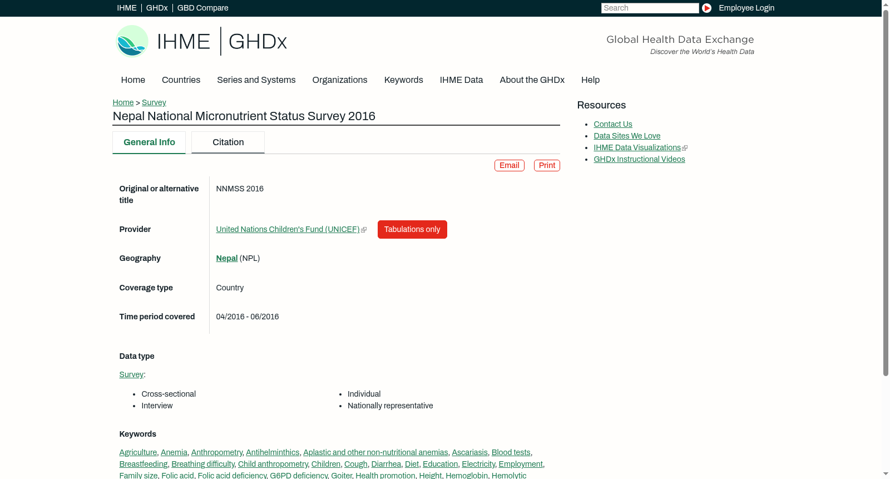Open the Electricity keyword link
Viewport: 890px width, 479px height.
click(478, 464)
